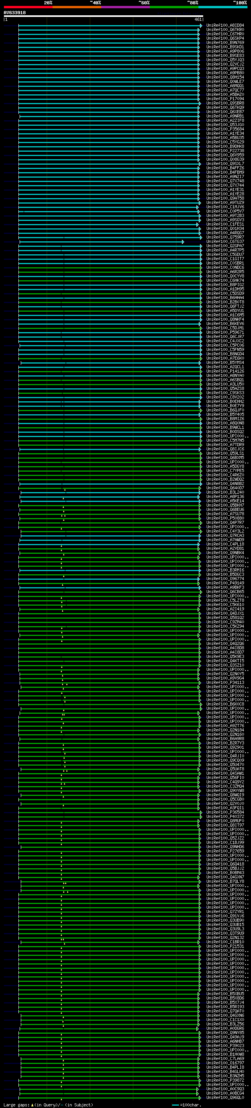Click the AV633918 query sequence label
The image size is (251, 1108).
(x=15, y=13)
